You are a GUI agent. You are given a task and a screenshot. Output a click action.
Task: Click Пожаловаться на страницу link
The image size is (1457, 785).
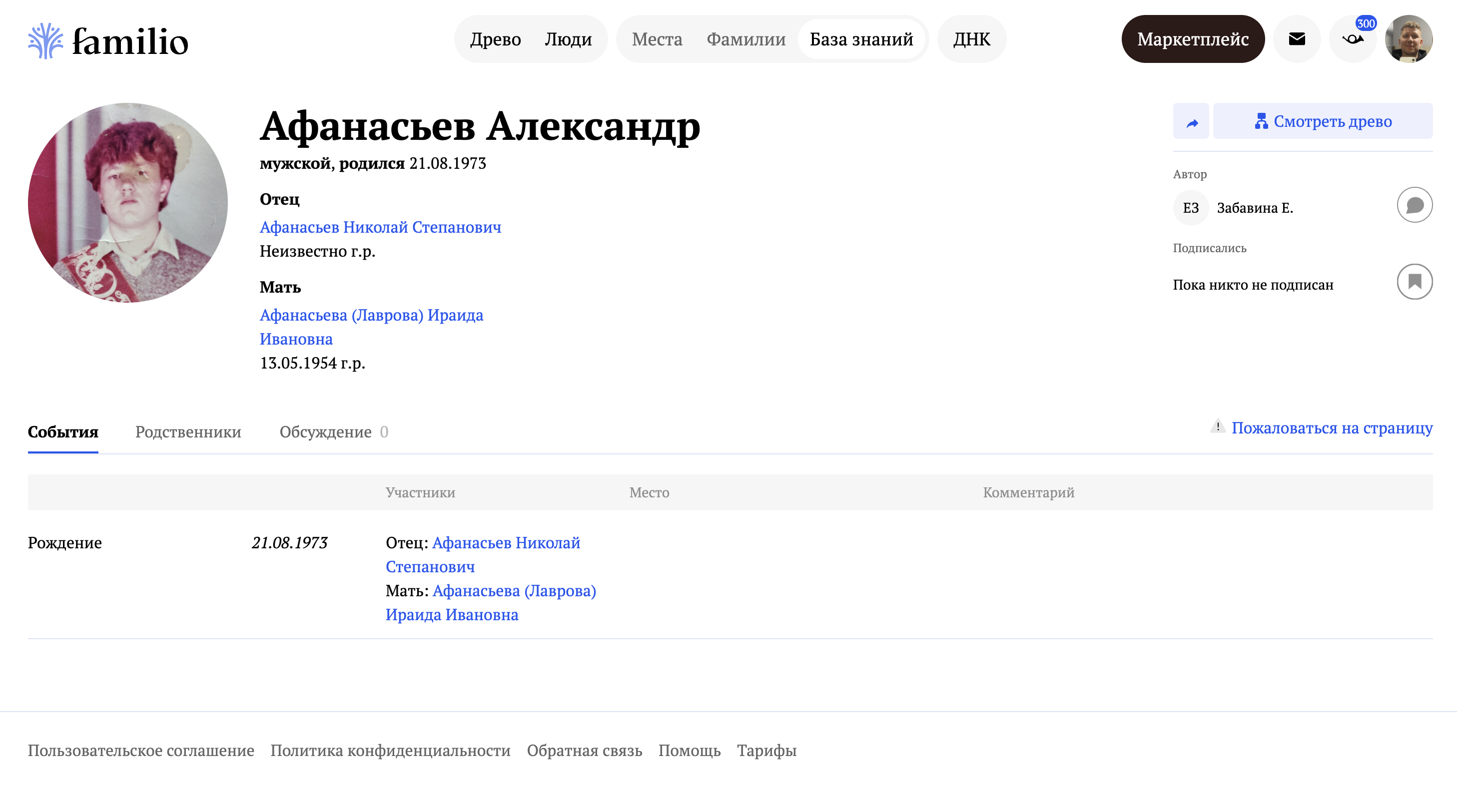(x=1332, y=428)
